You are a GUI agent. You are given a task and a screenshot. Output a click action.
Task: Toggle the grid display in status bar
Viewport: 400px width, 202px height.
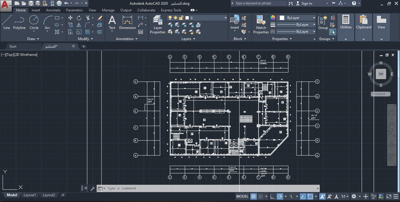pos(253,196)
